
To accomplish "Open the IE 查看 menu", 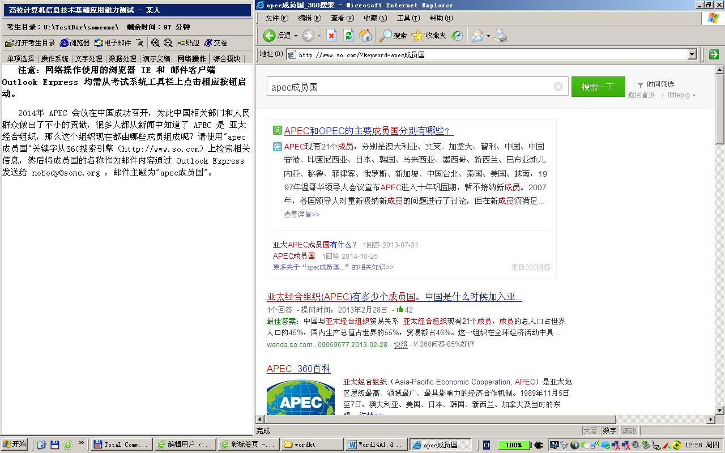I will (343, 18).
